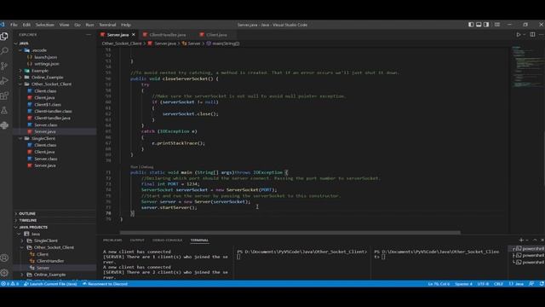Open editor More Actions ellipsis

tap(541, 35)
